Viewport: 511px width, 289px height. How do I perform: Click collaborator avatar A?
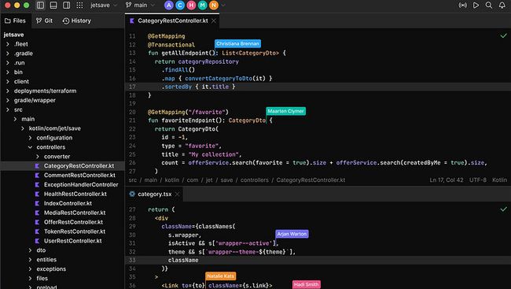(x=169, y=6)
